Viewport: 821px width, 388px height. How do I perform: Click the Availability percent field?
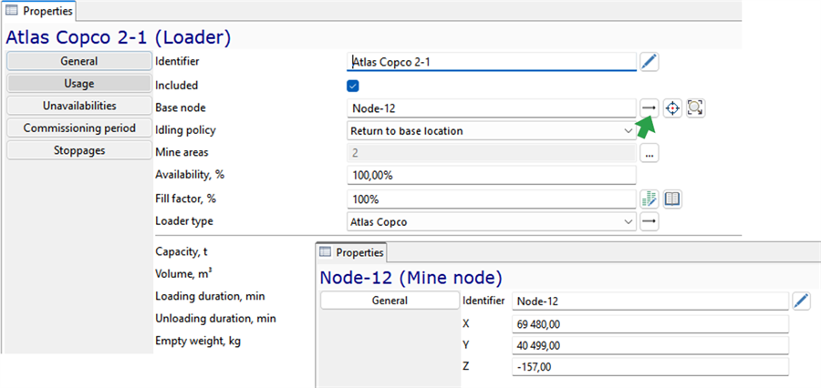[x=492, y=176]
